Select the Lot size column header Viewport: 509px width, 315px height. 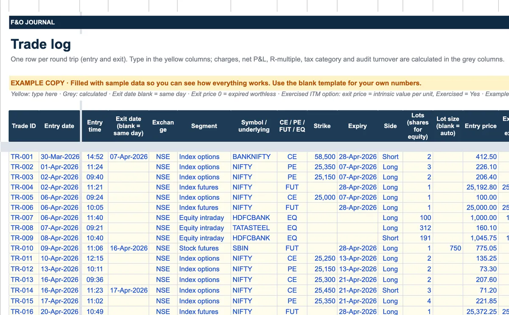[x=447, y=126]
